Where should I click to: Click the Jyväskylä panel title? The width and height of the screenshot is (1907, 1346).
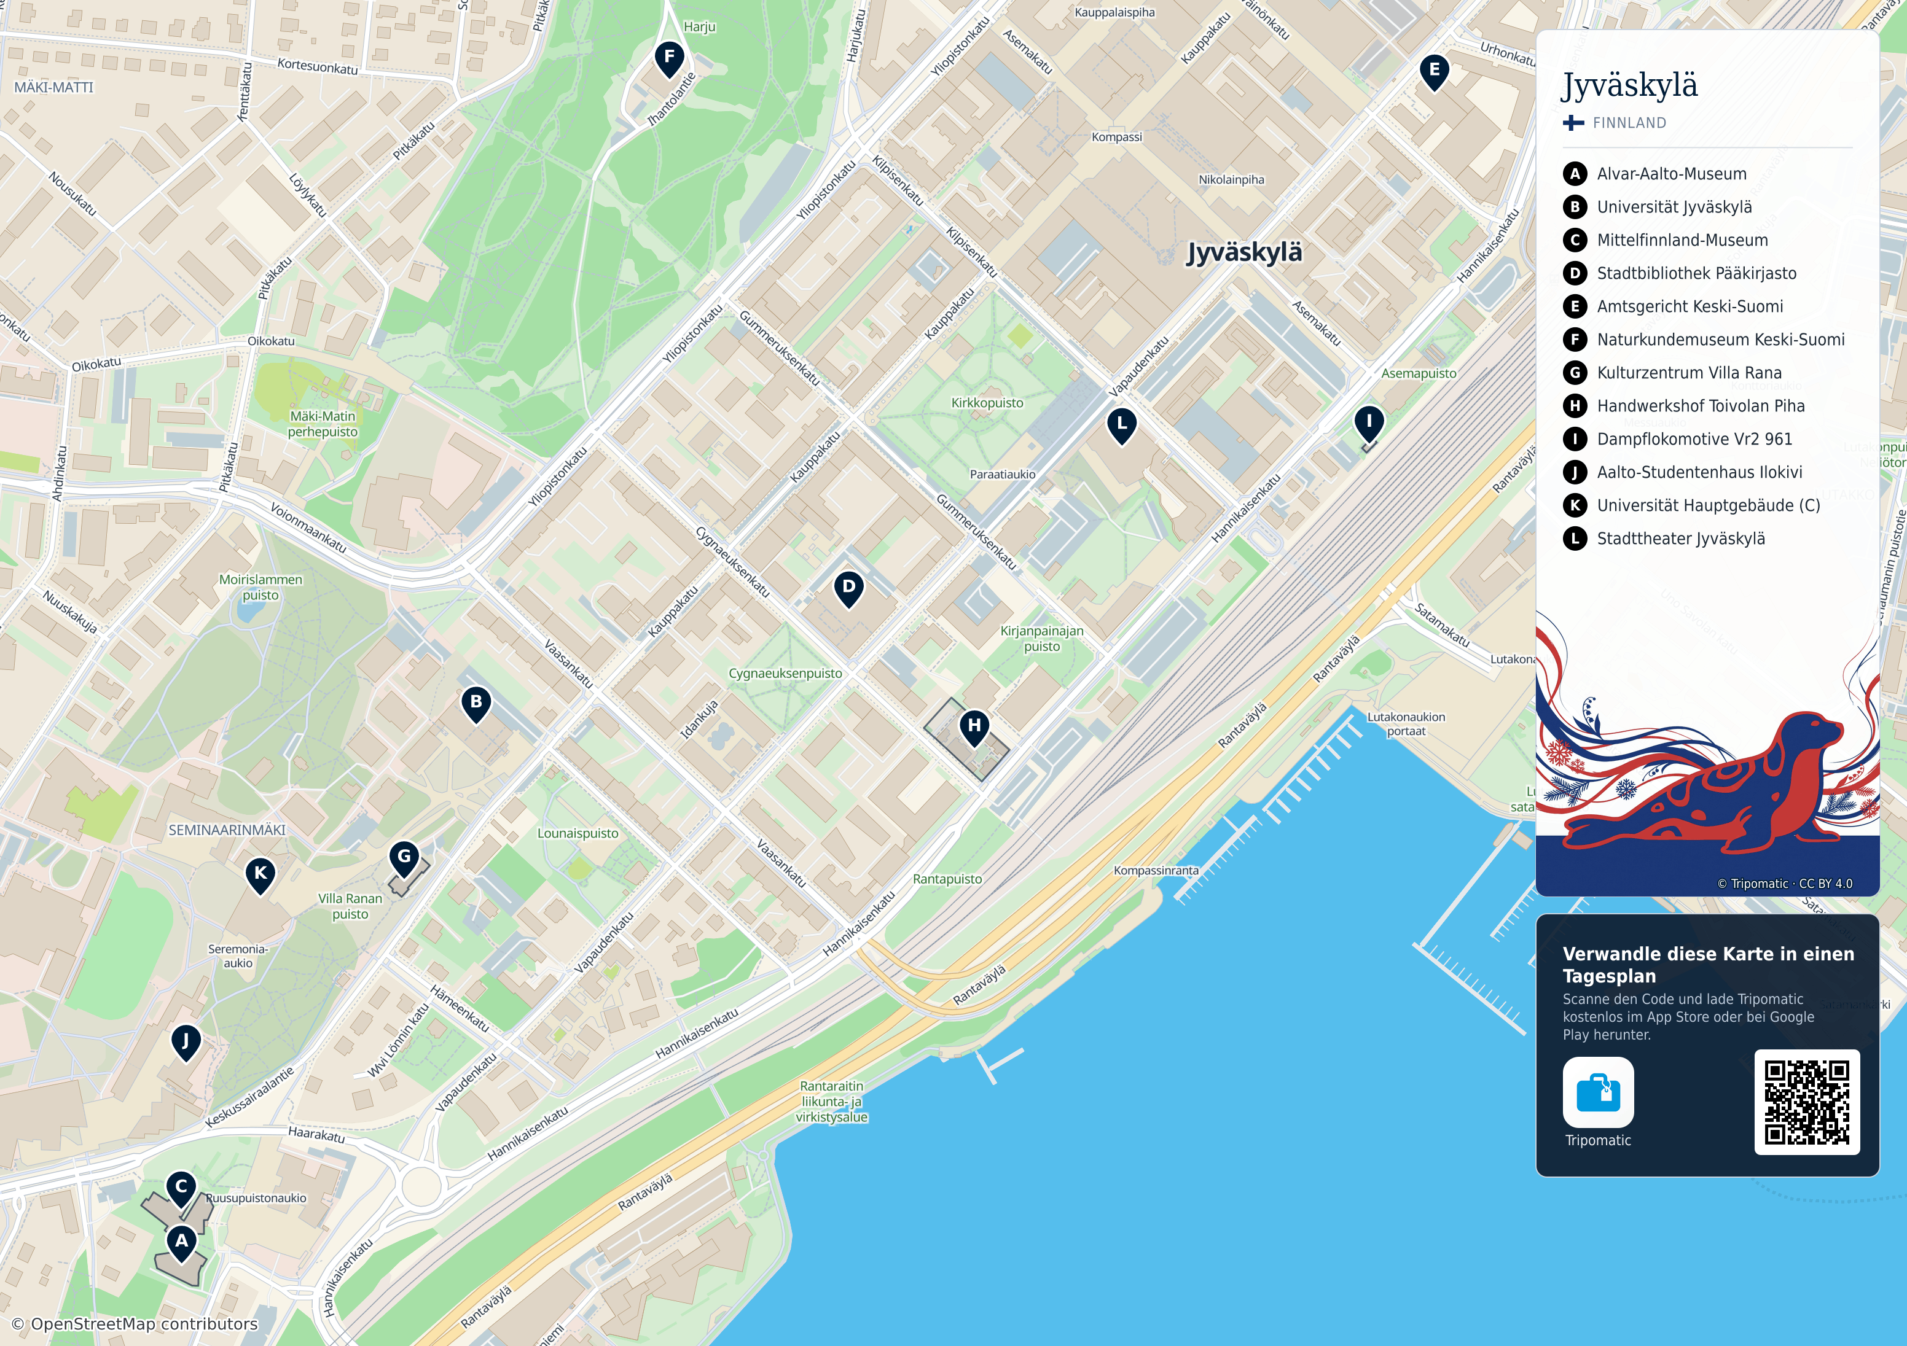pyautogui.click(x=1629, y=85)
